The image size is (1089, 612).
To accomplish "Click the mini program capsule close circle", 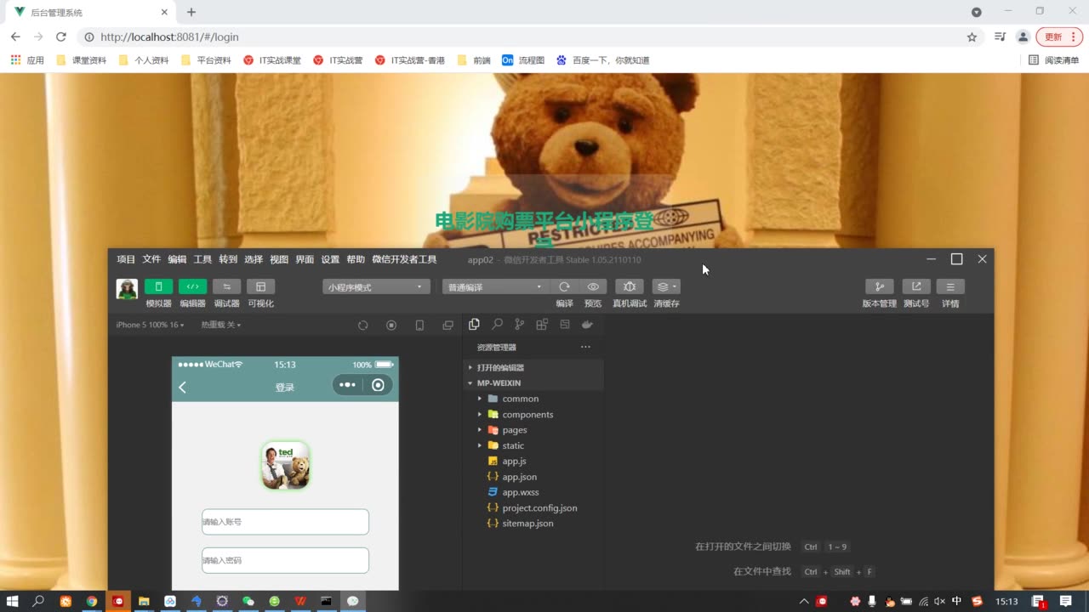I will click(378, 385).
